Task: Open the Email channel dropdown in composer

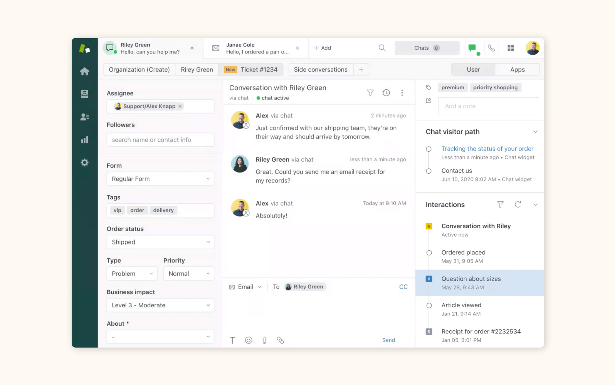Action: tap(245, 287)
